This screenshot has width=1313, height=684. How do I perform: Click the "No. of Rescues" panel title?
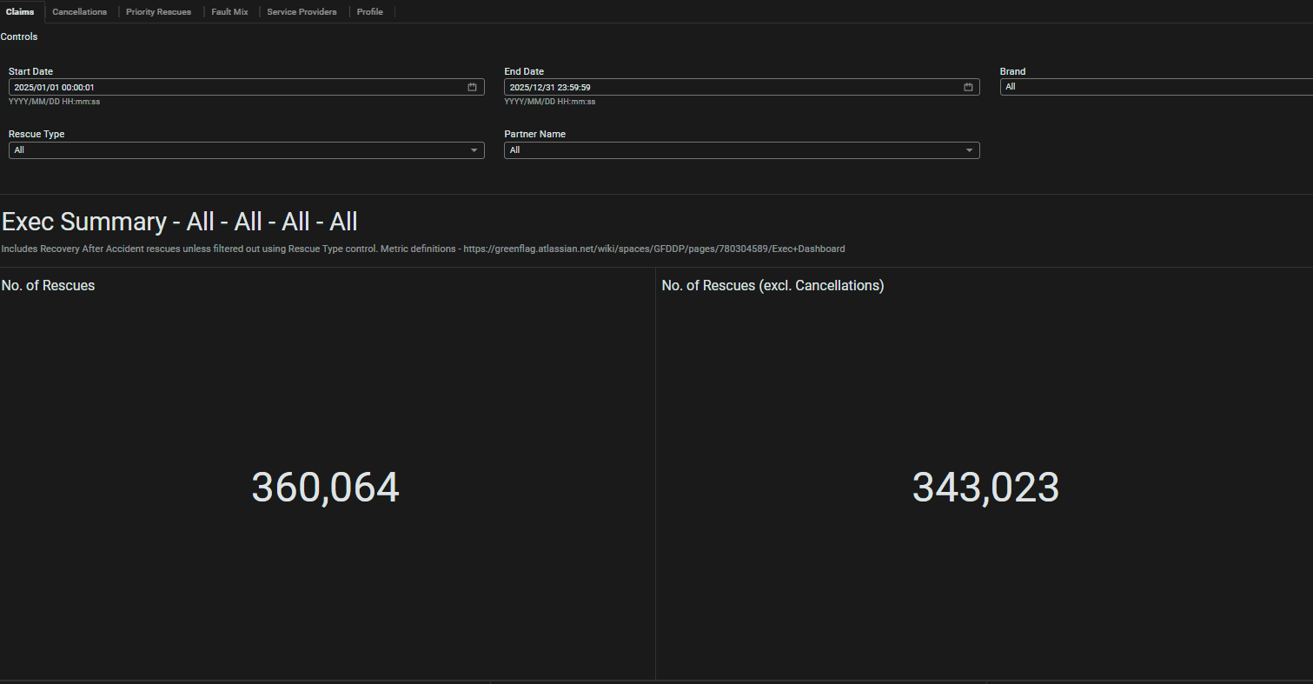49,285
